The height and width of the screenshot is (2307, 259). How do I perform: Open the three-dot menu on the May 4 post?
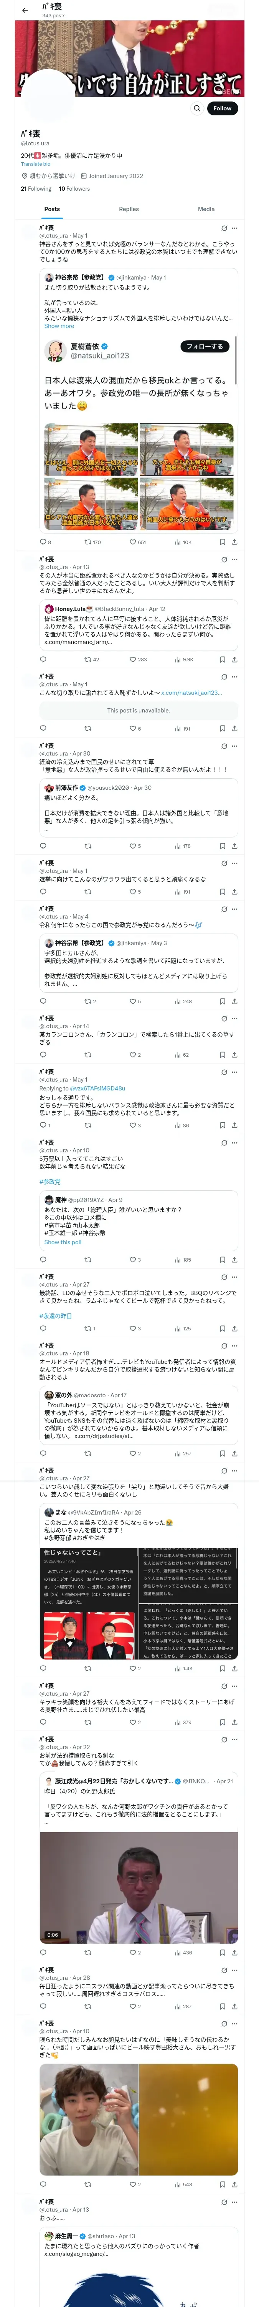click(x=235, y=909)
